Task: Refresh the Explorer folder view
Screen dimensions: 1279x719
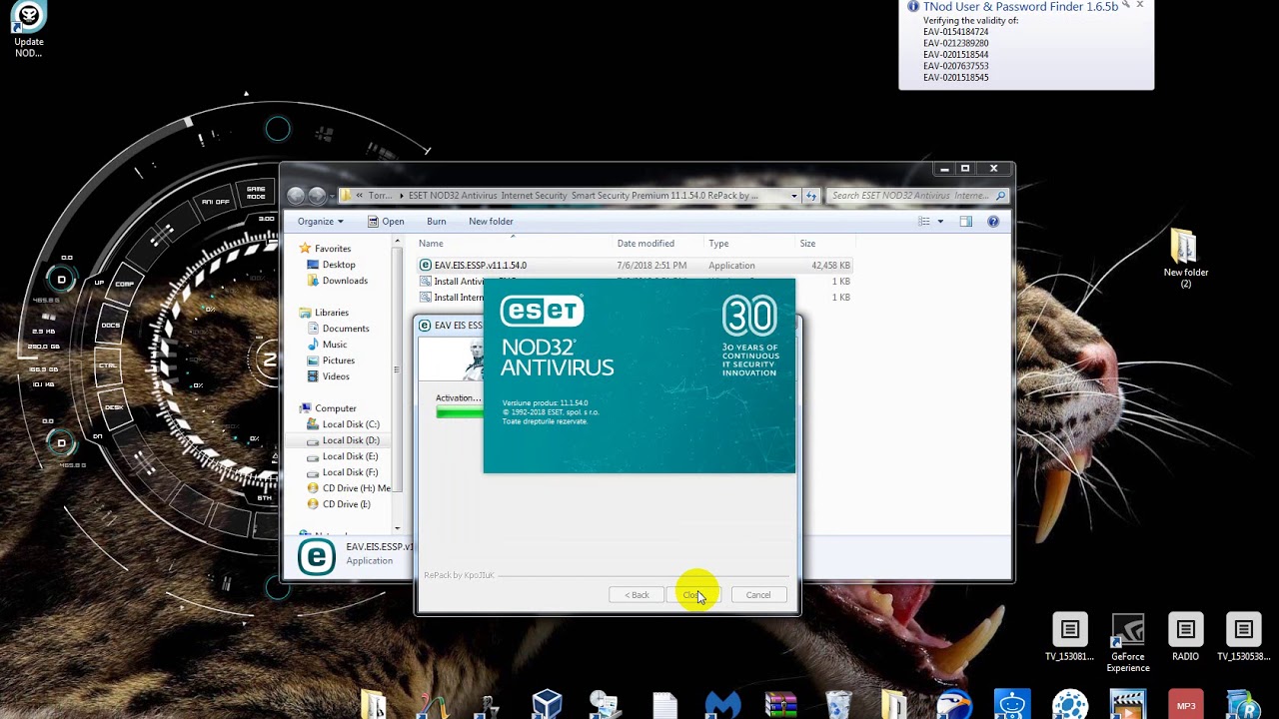Action: pos(811,196)
